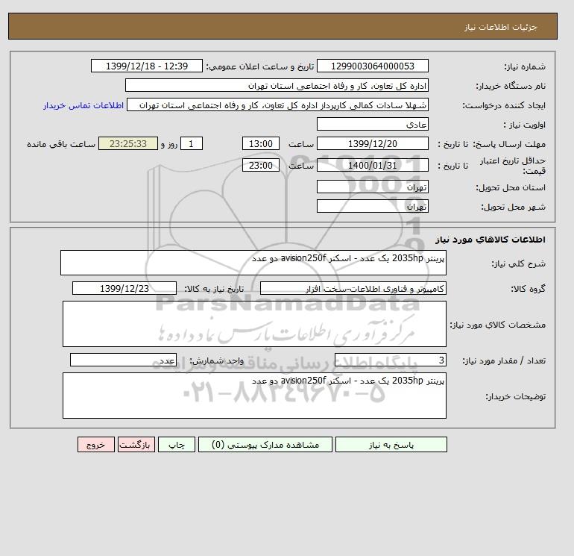The image size is (574, 556).
Task: Open اطلاعات تماس خریدار link
Action: click(x=83, y=105)
